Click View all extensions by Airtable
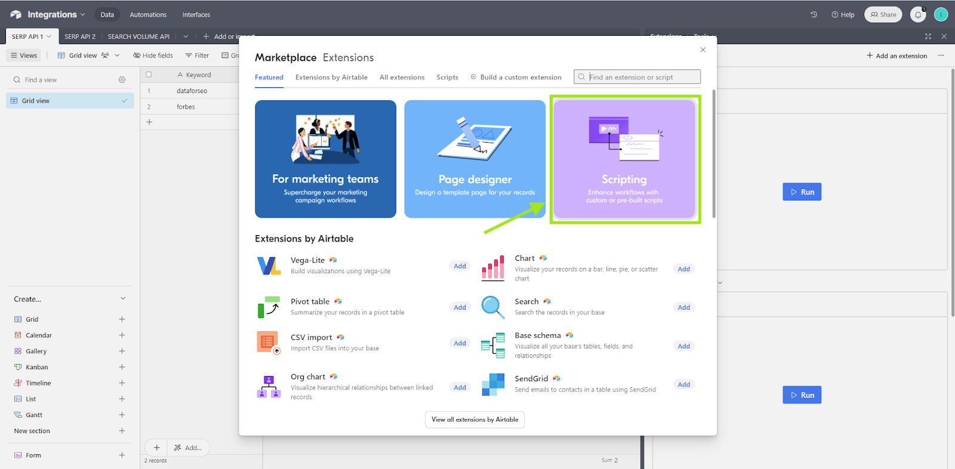This screenshot has height=469, width=955. point(475,419)
